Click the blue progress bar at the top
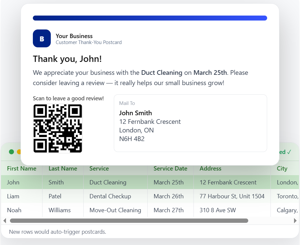 tap(150, 18)
